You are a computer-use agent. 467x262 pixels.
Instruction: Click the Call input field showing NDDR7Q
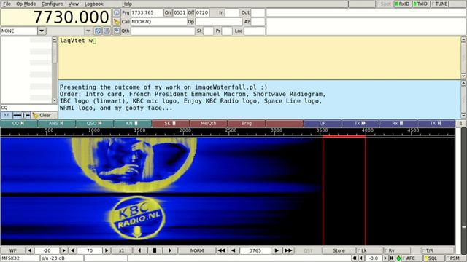pos(159,22)
